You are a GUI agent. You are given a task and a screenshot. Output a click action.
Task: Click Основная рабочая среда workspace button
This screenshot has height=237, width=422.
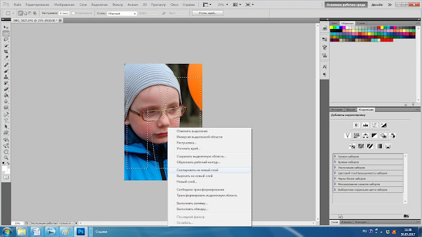click(346, 5)
